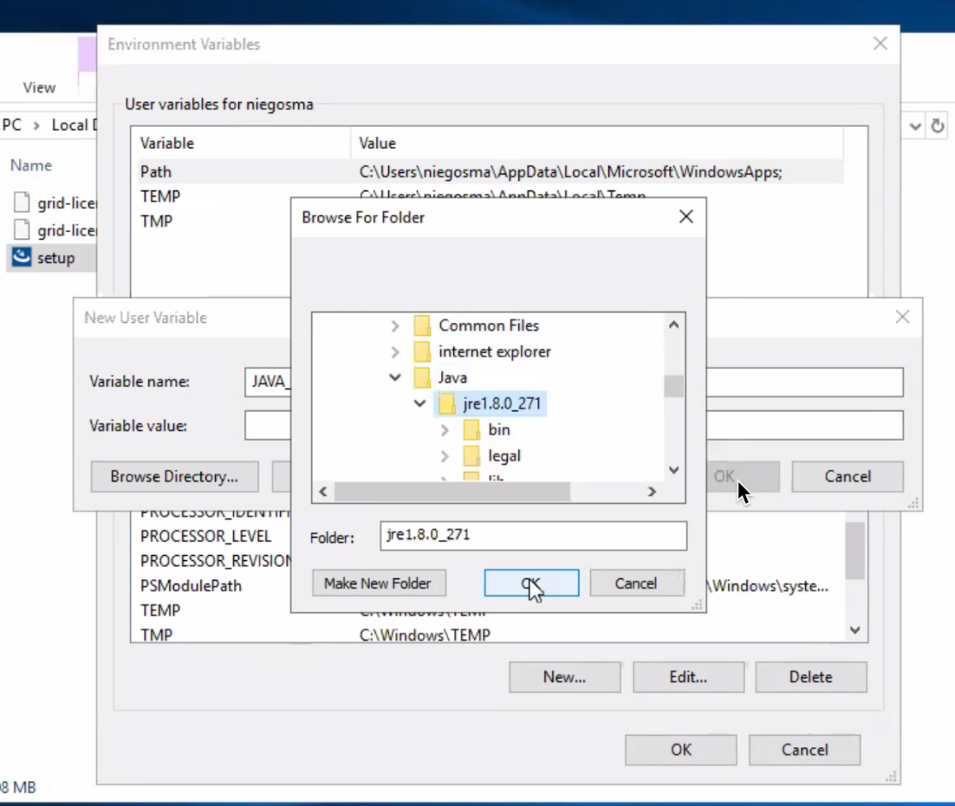Viewport: 955px width, 806px height.
Task: Select the legal folder label
Action: point(504,455)
